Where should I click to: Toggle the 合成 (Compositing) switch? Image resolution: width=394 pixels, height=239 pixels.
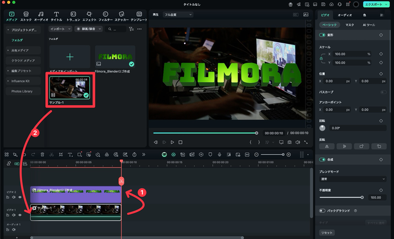coord(323,159)
